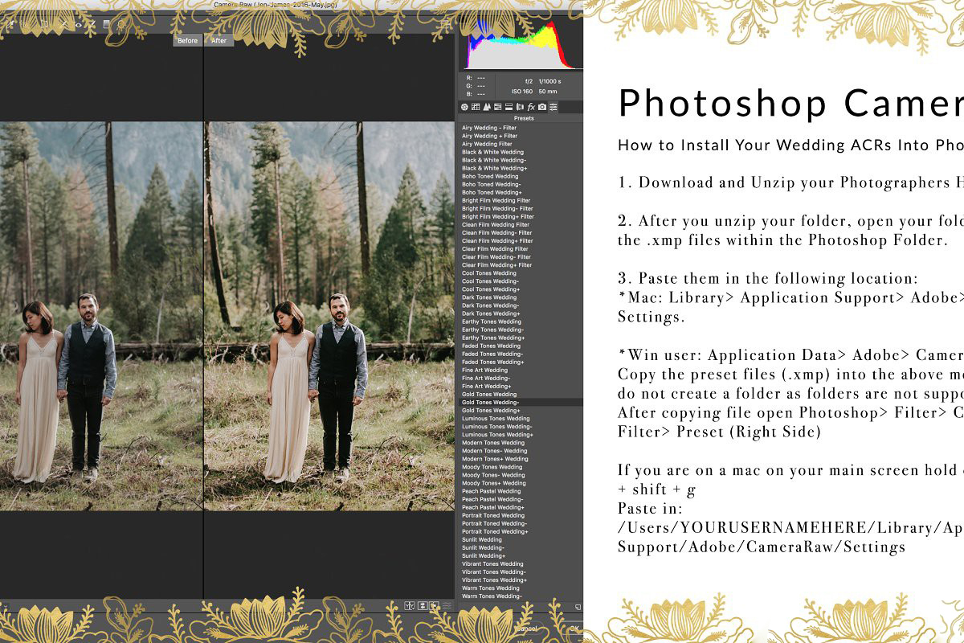The width and height of the screenshot is (964, 643).
Task: Open the Basic adjustments panel icon
Action: click(464, 107)
